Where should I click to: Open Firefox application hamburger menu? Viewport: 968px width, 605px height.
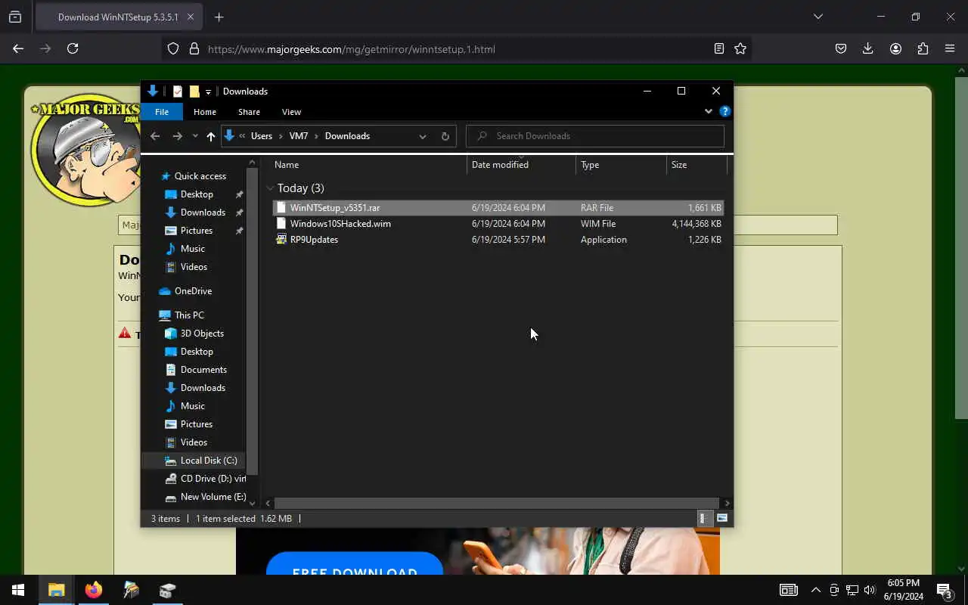coord(950,48)
